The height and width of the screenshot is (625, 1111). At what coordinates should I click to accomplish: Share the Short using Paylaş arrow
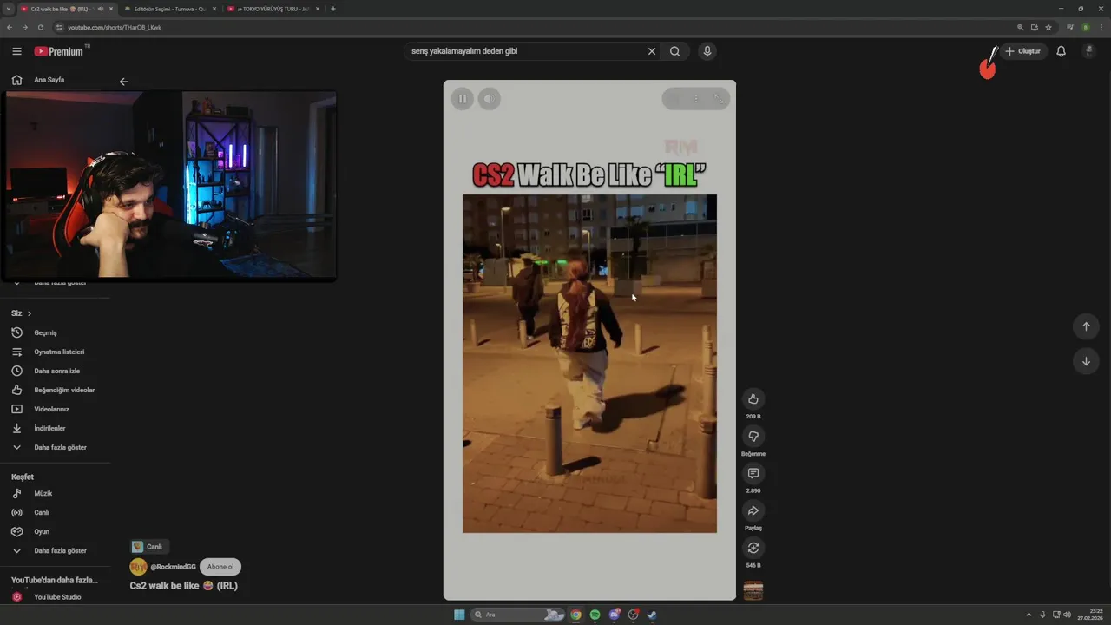click(753, 511)
